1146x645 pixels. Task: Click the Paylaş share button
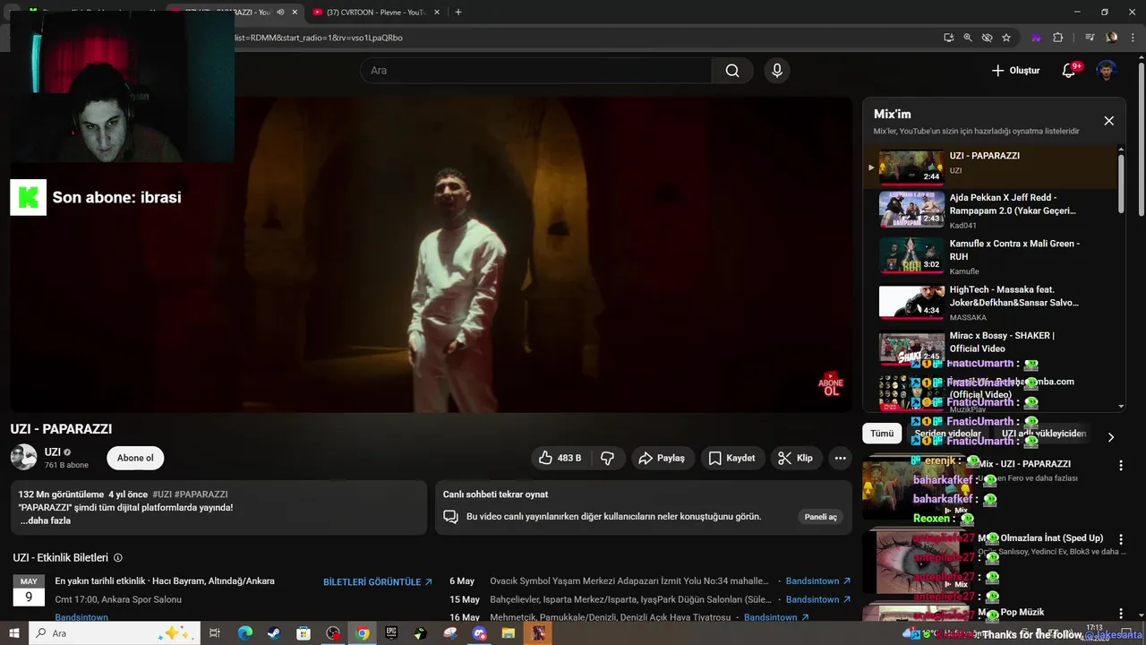pos(663,458)
